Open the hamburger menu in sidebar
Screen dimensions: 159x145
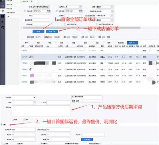3,6
